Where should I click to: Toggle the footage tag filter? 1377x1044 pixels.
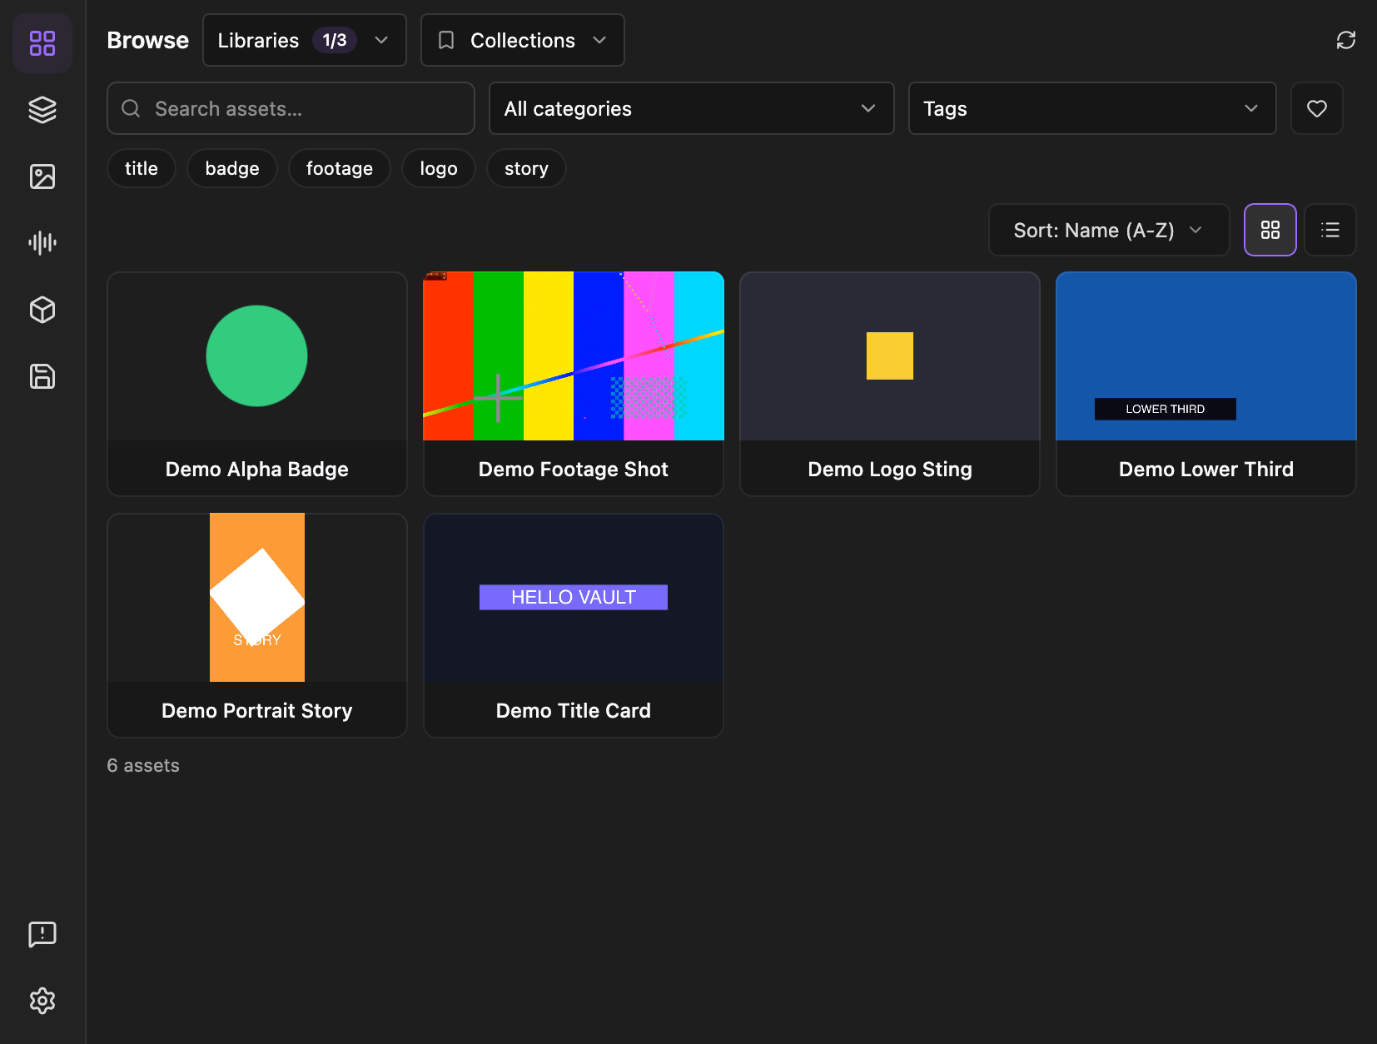coord(340,168)
